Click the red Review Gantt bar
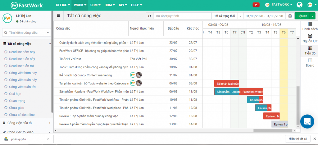The image size is (318, 145). click(271, 116)
